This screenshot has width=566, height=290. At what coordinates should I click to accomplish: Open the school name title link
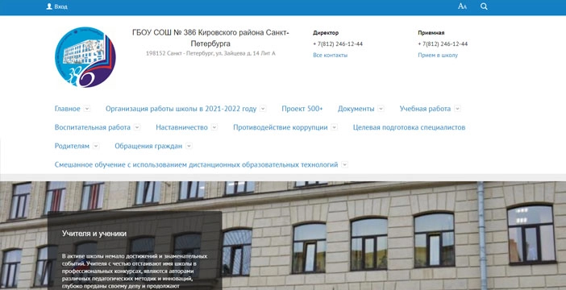(210, 38)
